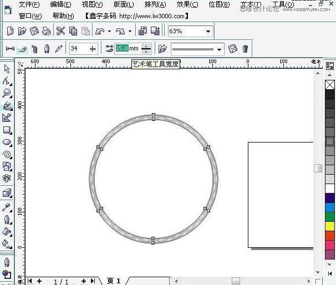The width and height of the screenshot is (336, 285).
Task: Open the 排列(A) menu
Action: coord(155,4)
